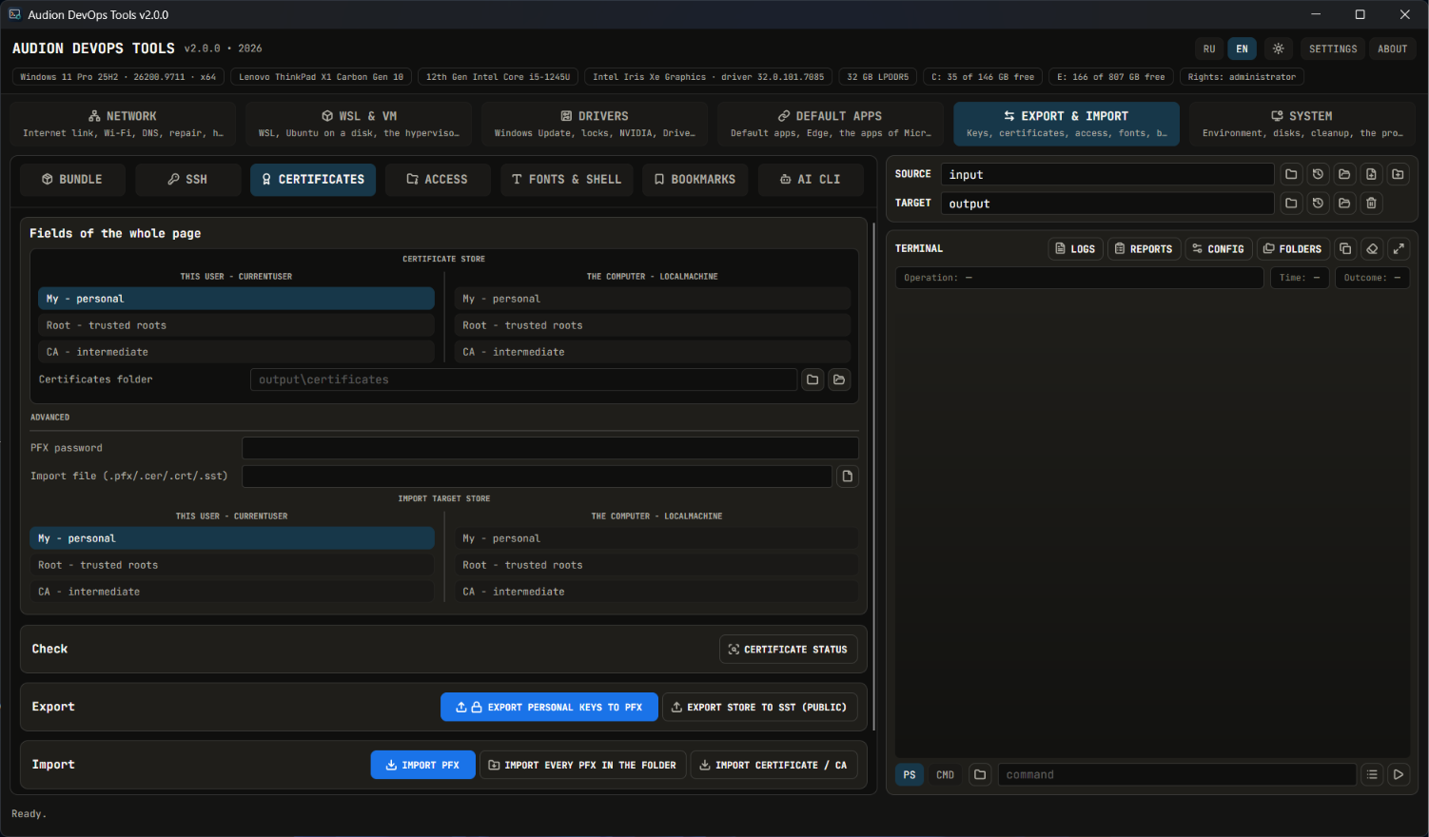
Task: Switch interface language to RU
Action: click(1209, 49)
